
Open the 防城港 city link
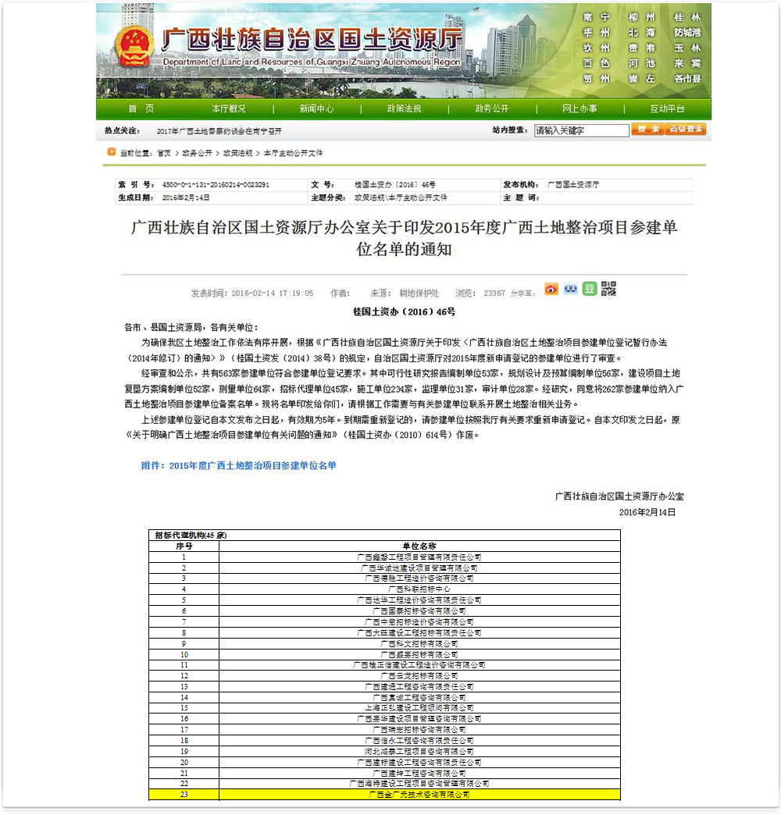click(x=687, y=33)
